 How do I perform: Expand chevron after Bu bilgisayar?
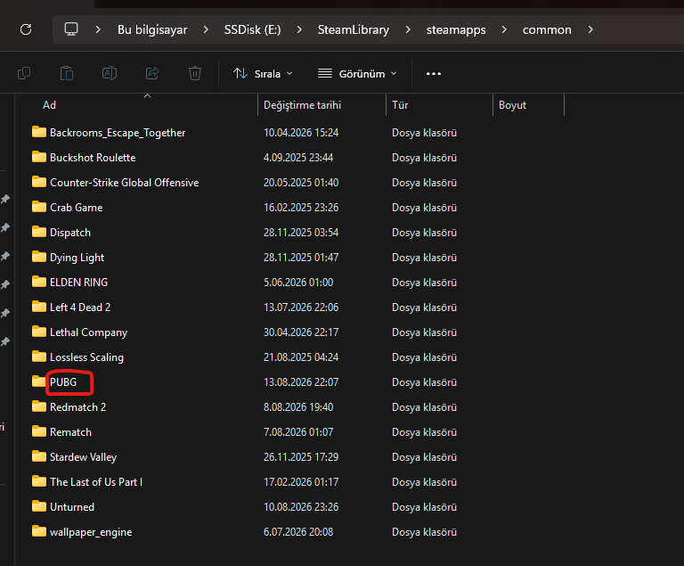point(206,29)
